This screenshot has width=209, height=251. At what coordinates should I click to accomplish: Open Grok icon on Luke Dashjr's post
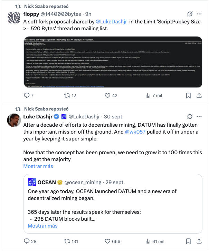pyautogui.click(x=189, y=116)
